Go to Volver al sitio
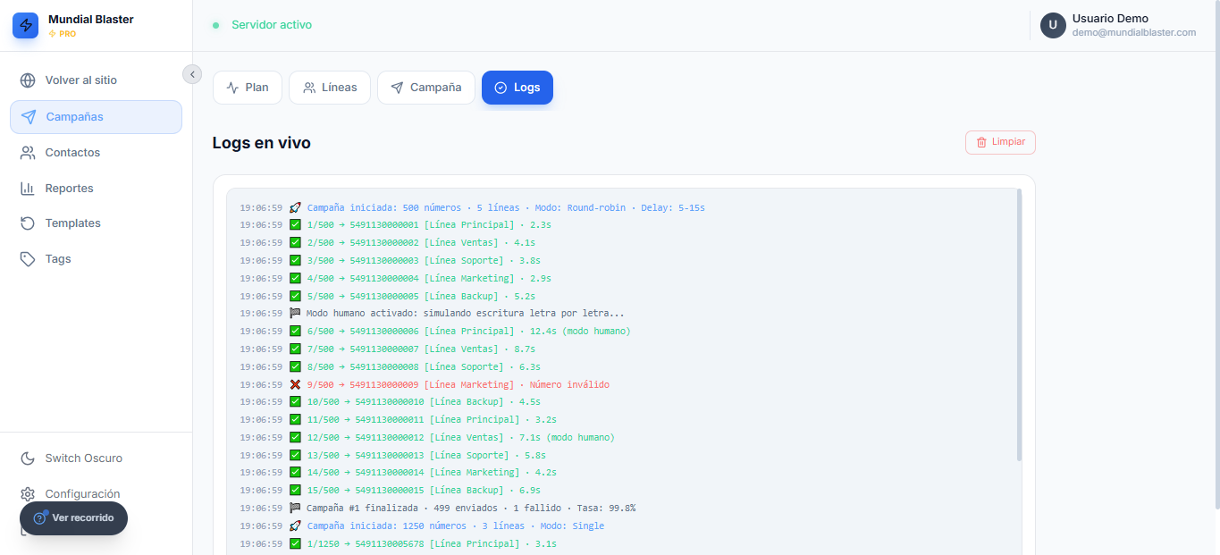Image resolution: width=1220 pixels, height=555 pixels. [96, 80]
